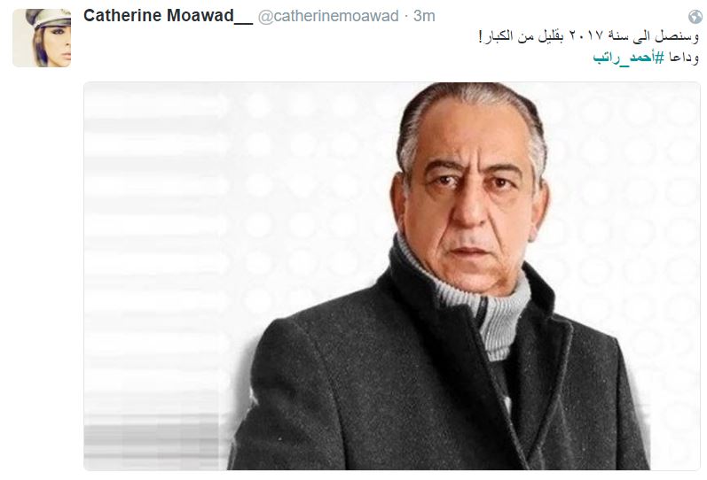
Task: Expand the attached photo of the man
Action: [391, 276]
